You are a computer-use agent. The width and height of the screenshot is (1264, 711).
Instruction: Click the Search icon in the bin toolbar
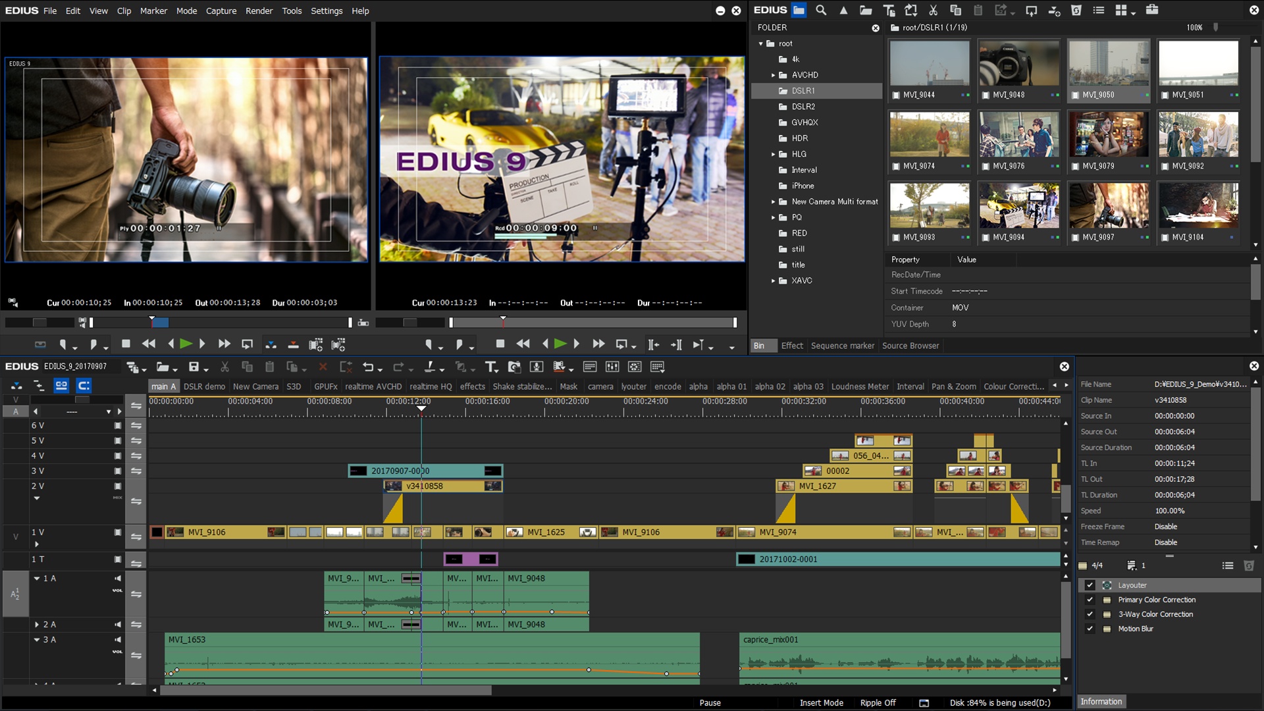pos(821,10)
